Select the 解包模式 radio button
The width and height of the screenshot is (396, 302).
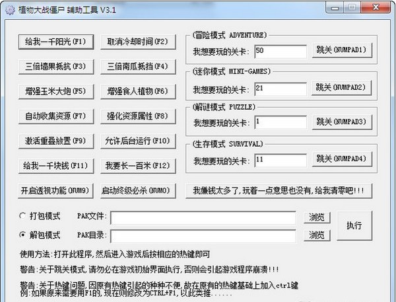tap(24, 235)
